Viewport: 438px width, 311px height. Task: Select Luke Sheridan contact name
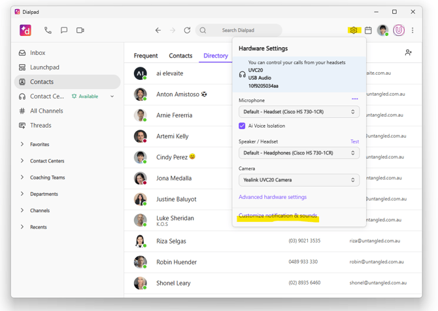tap(175, 218)
